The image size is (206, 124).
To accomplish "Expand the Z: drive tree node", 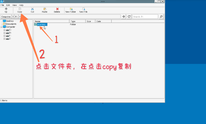I will point(4,39).
